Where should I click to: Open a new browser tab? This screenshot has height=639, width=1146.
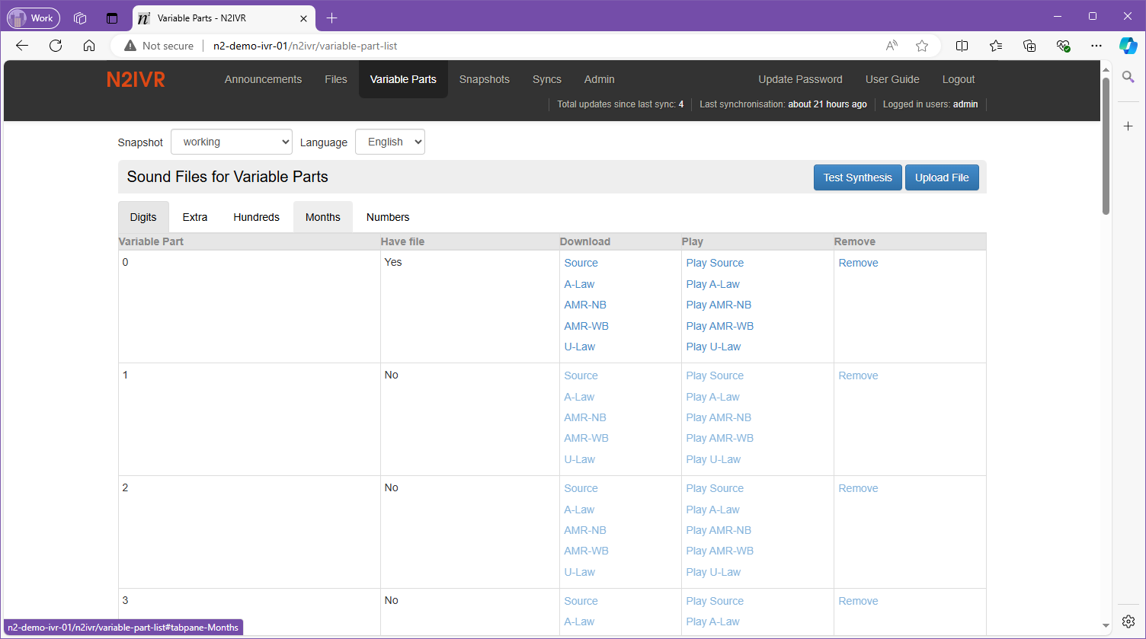tap(331, 18)
